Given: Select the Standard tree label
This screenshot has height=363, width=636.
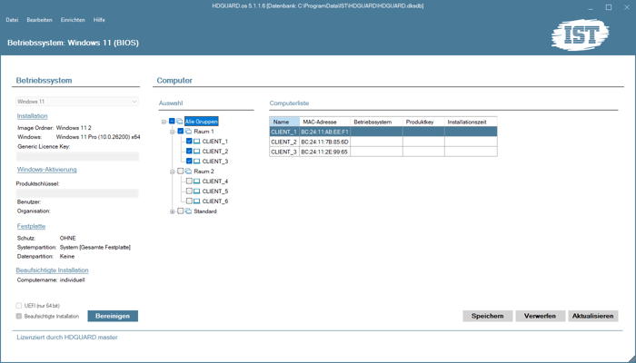Looking at the screenshot, I should [205, 211].
